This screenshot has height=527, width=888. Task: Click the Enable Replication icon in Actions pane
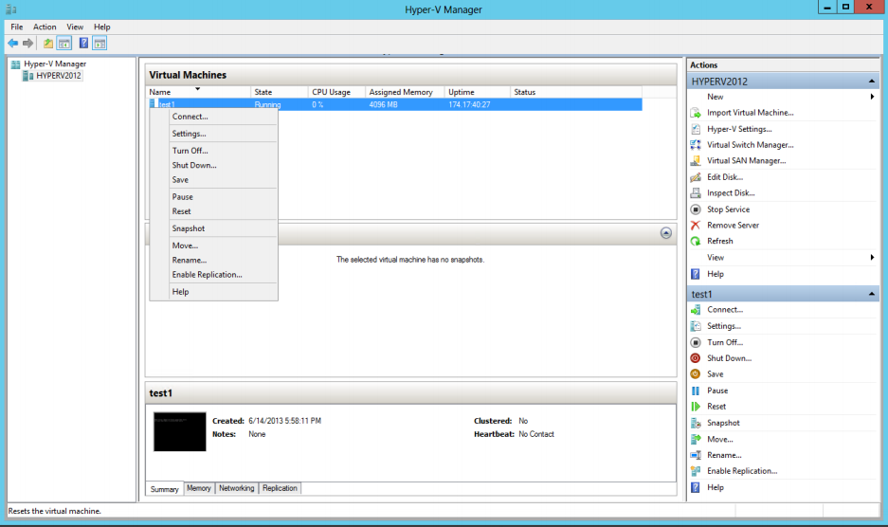pyautogui.click(x=696, y=471)
